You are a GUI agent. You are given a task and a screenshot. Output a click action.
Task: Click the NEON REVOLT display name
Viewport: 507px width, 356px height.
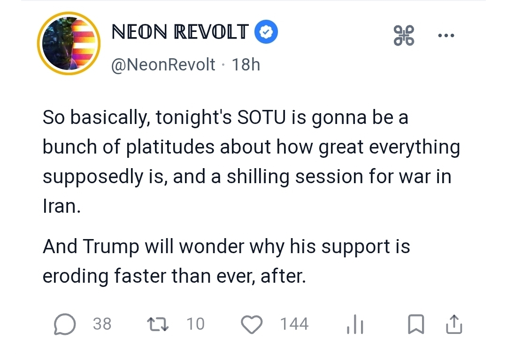click(179, 32)
